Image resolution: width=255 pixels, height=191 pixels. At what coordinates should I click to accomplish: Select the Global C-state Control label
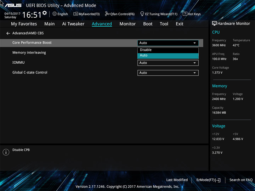click(x=30, y=73)
